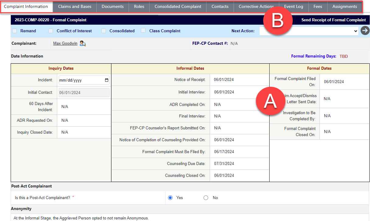Switch to the Complaint Information tab
370x221 pixels.
(26, 7)
